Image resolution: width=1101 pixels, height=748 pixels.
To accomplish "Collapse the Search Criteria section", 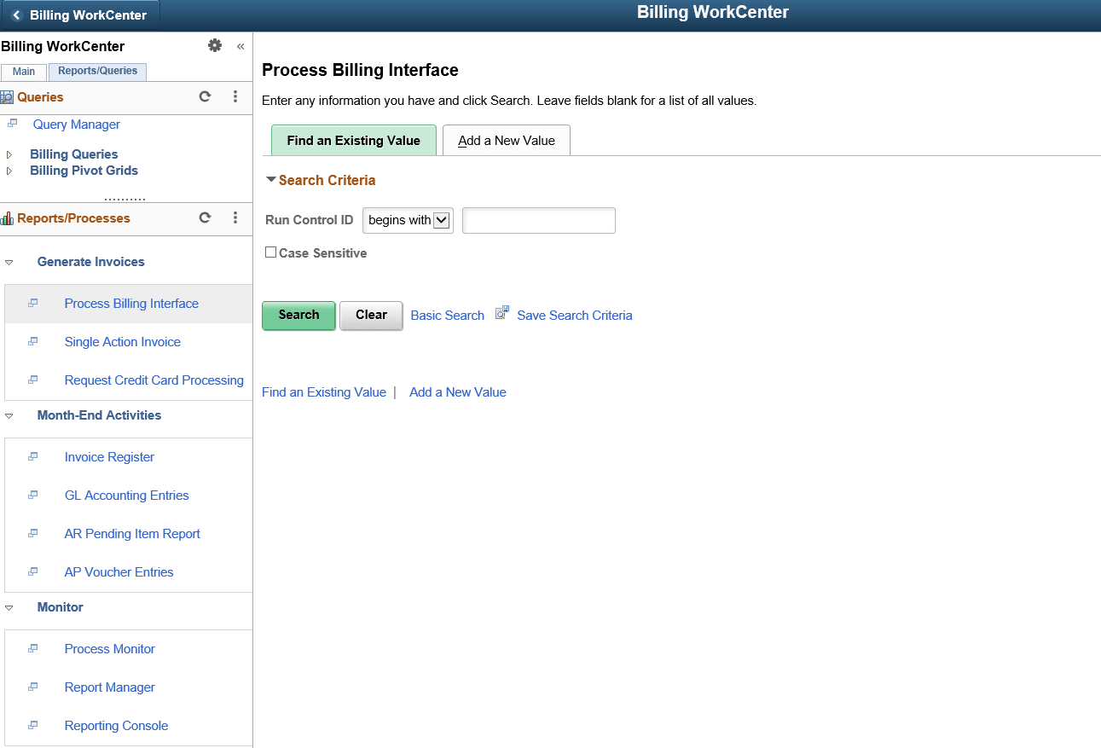I will tap(270, 180).
